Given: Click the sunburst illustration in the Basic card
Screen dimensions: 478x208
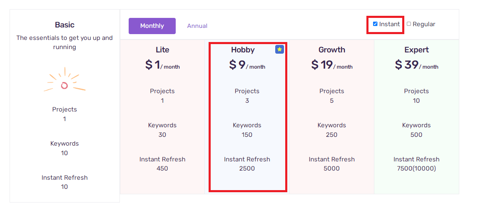Looking at the screenshot, I should click(64, 80).
